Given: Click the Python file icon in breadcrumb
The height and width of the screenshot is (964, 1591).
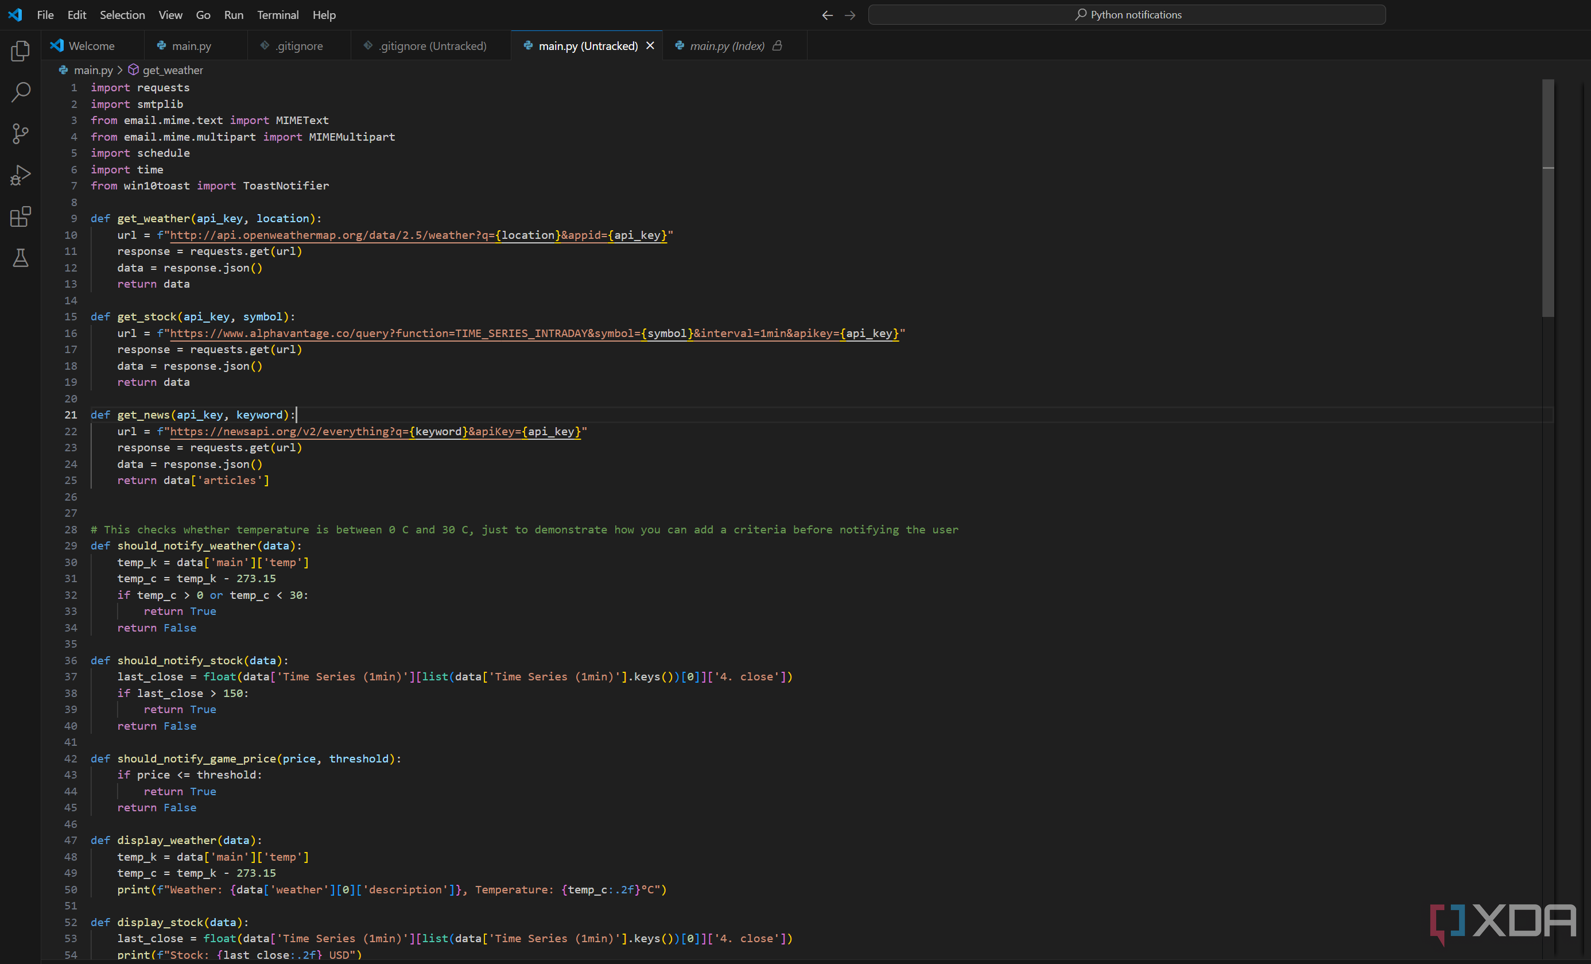Looking at the screenshot, I should (63, 70).
